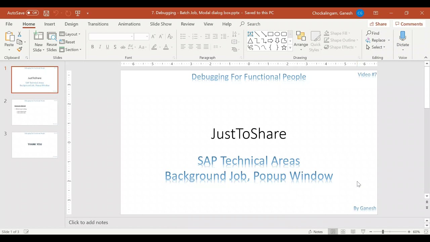Decrease list indent level

tap(208, 36)
